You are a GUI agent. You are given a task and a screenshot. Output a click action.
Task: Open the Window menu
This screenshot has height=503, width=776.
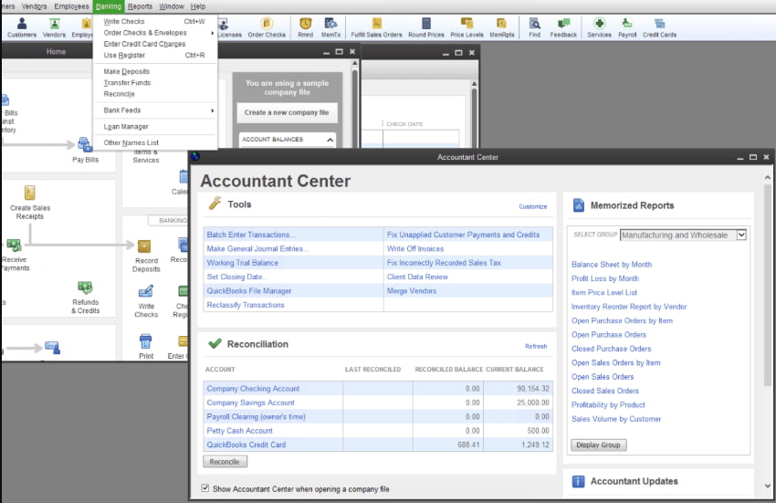click(x=172, y=6)
